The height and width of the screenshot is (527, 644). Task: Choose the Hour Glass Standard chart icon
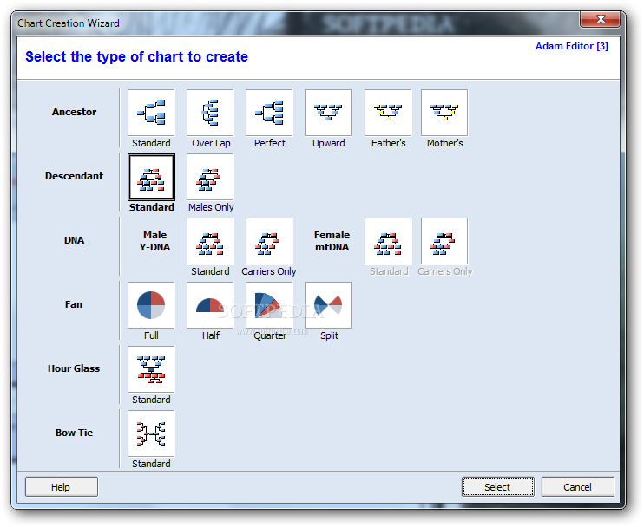click(x=151, y=369)
